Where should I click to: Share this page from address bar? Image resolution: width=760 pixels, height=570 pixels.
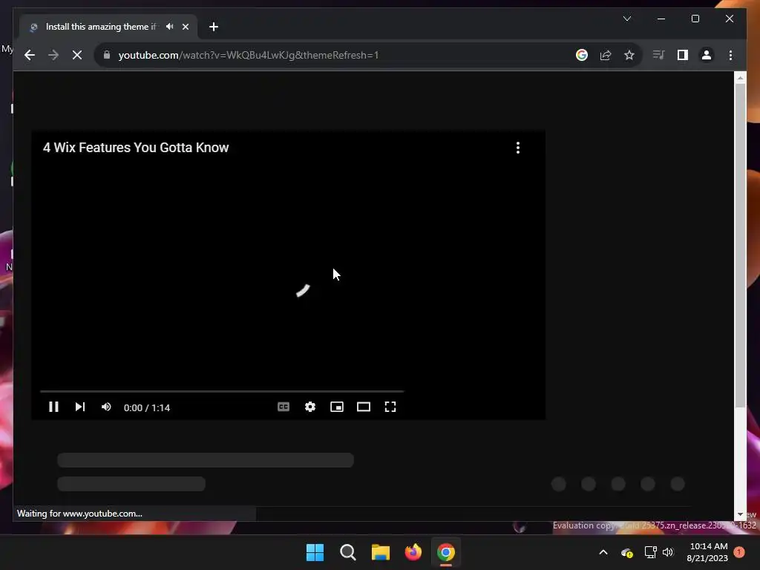[606, 55]
